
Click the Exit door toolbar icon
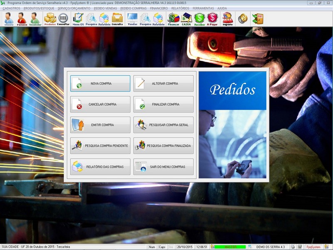click(258, 19)
